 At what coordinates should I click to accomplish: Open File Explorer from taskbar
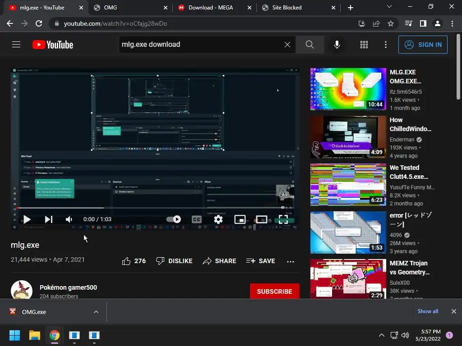(34, 335)
